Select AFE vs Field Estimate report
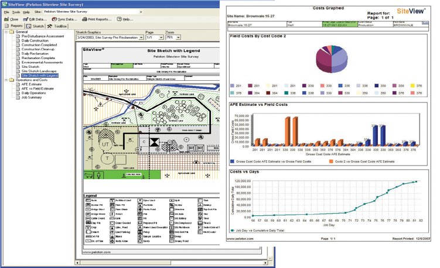 pyautogui.click(x=37, y=88)
